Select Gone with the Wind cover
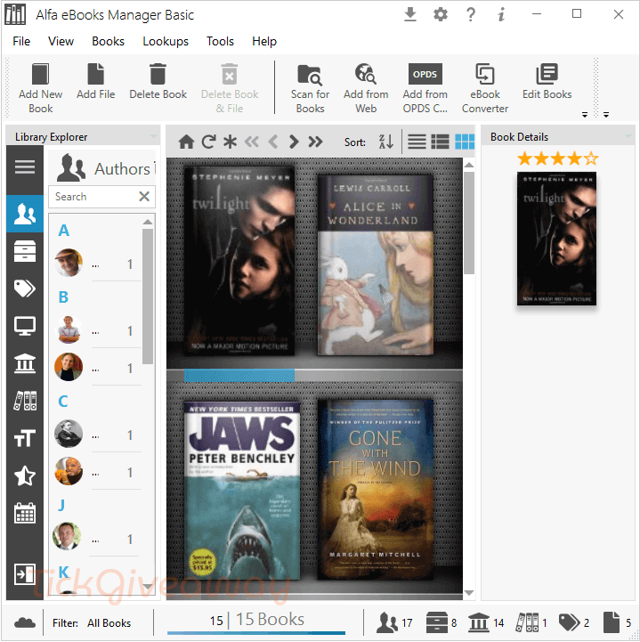Viewport: 640px width, 642px height. tap(376, 489)
